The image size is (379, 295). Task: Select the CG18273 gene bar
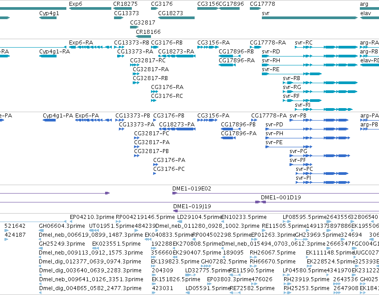[x=176, y=18]
